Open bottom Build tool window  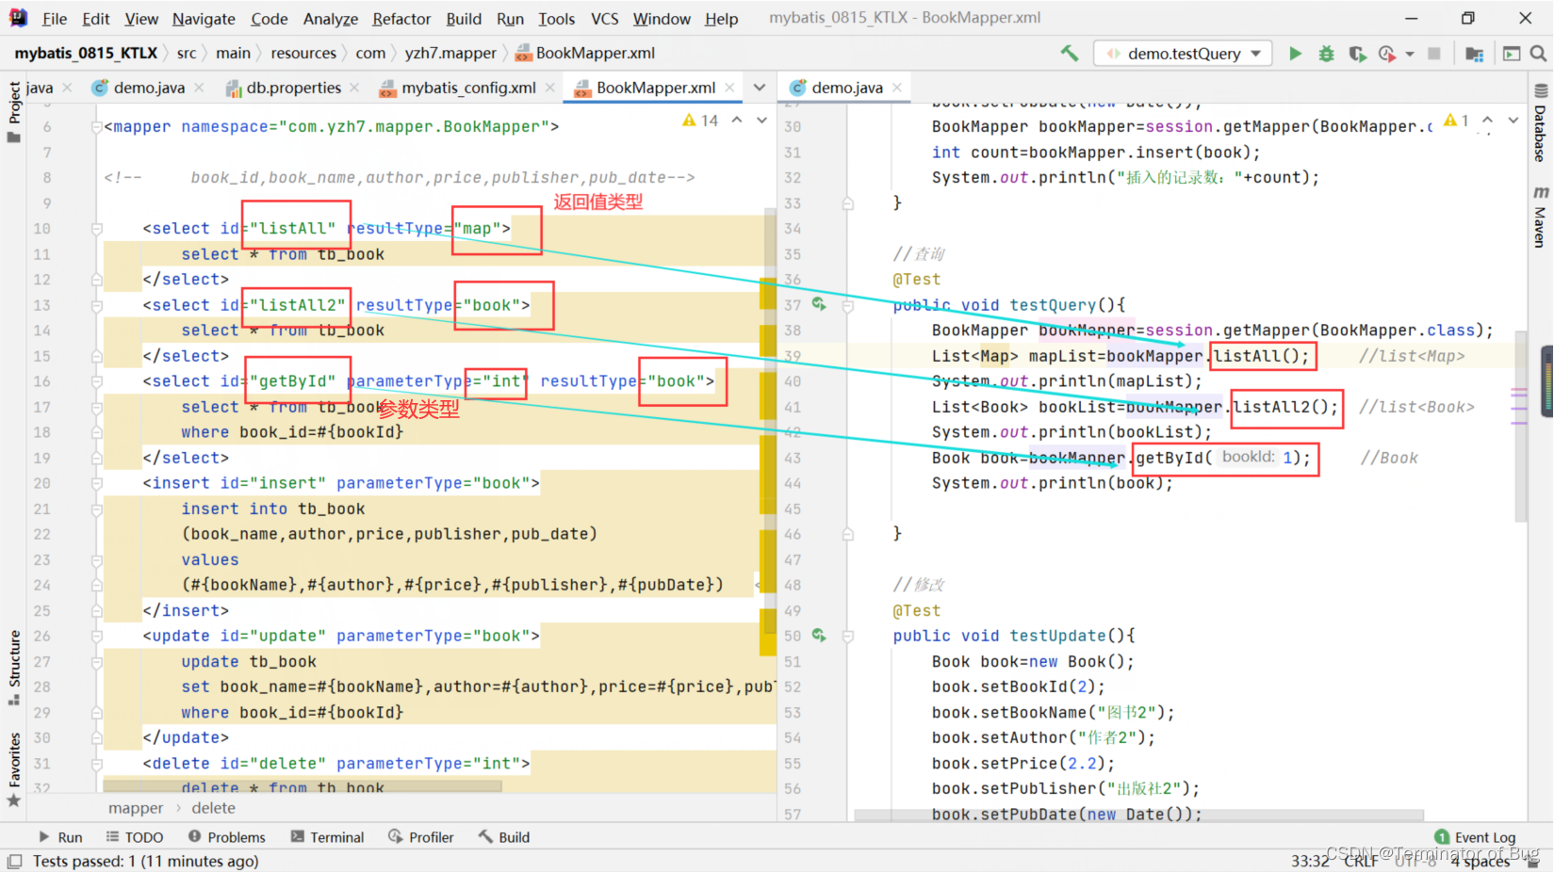click(x=504, y=837)
